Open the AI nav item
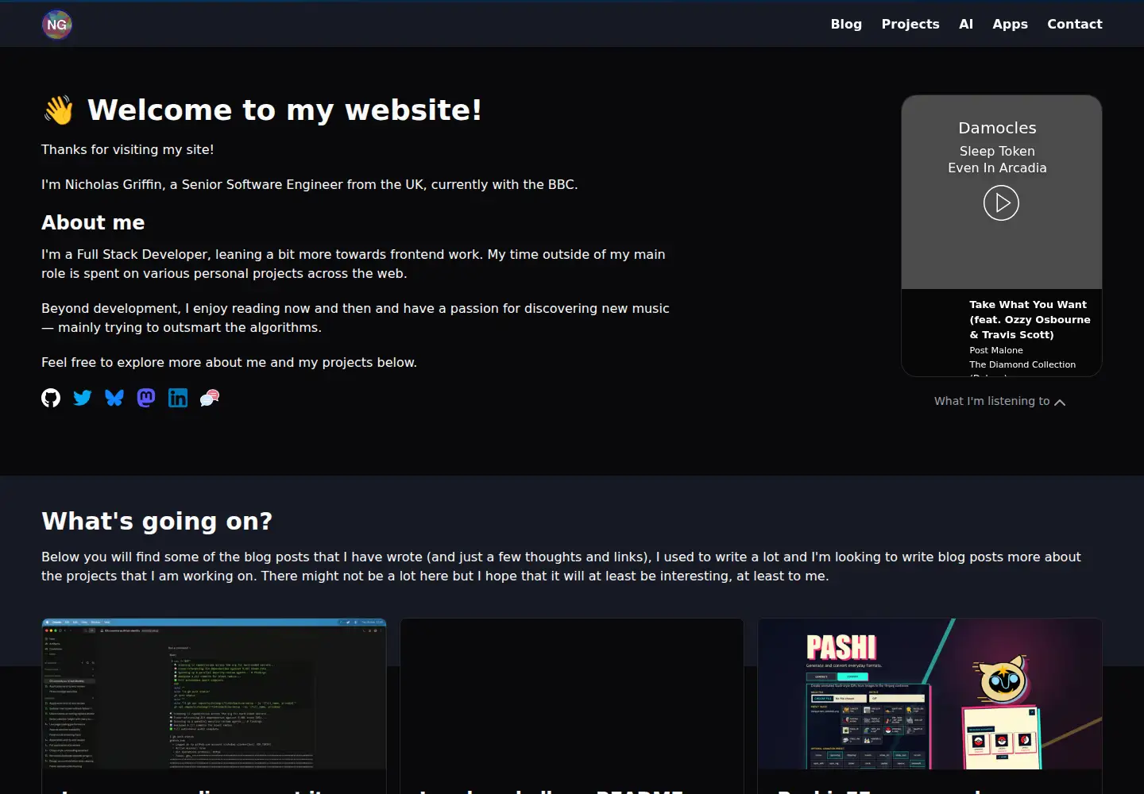This screenshot has width=1144, height=794. click(x=966, y=25)
